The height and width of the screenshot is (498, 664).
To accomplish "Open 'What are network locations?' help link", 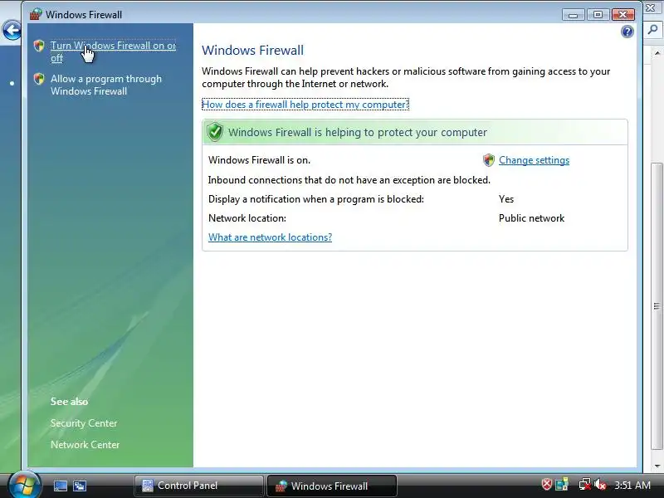I will pos(271,237).
